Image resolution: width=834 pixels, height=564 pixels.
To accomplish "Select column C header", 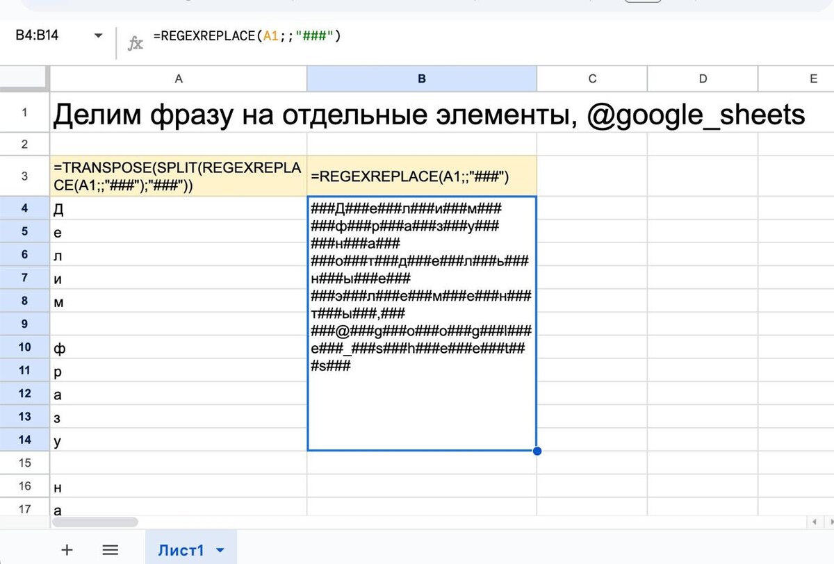I will [x=592, y=79].
